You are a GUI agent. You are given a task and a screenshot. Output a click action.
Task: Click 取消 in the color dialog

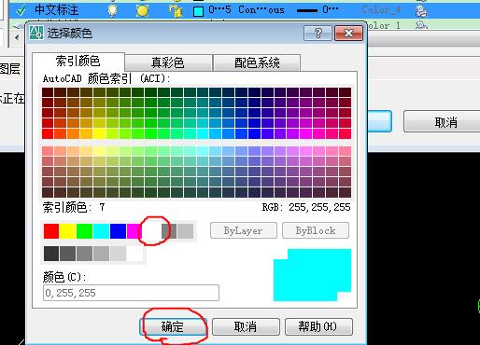click(246, 326)
